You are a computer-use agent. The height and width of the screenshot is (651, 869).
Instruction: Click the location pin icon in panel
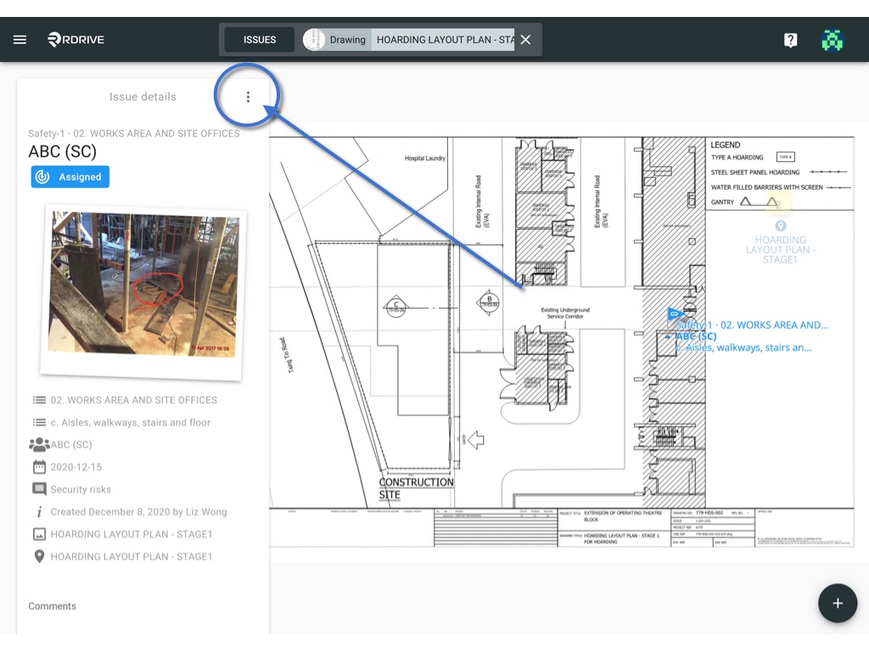tap(39, 556)
